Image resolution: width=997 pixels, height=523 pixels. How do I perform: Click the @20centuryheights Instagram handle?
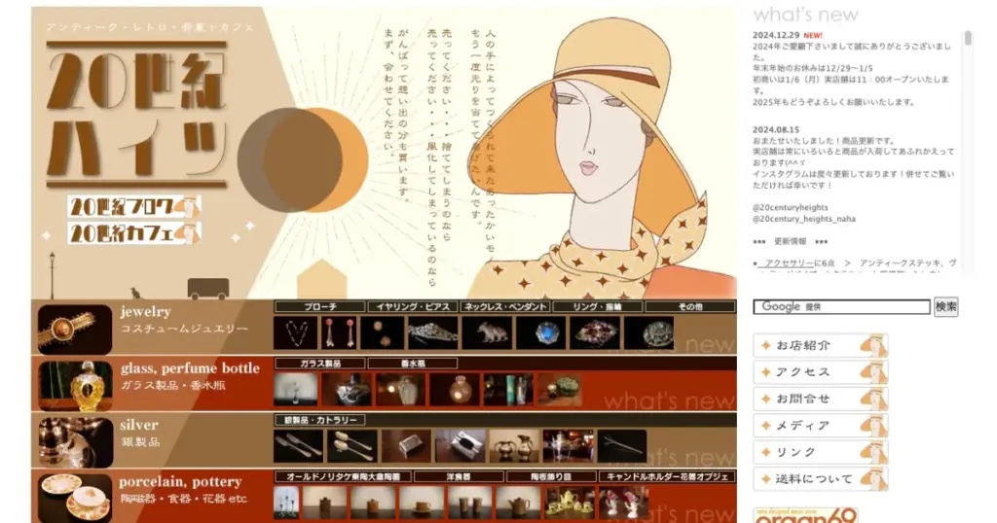[791, 208]
